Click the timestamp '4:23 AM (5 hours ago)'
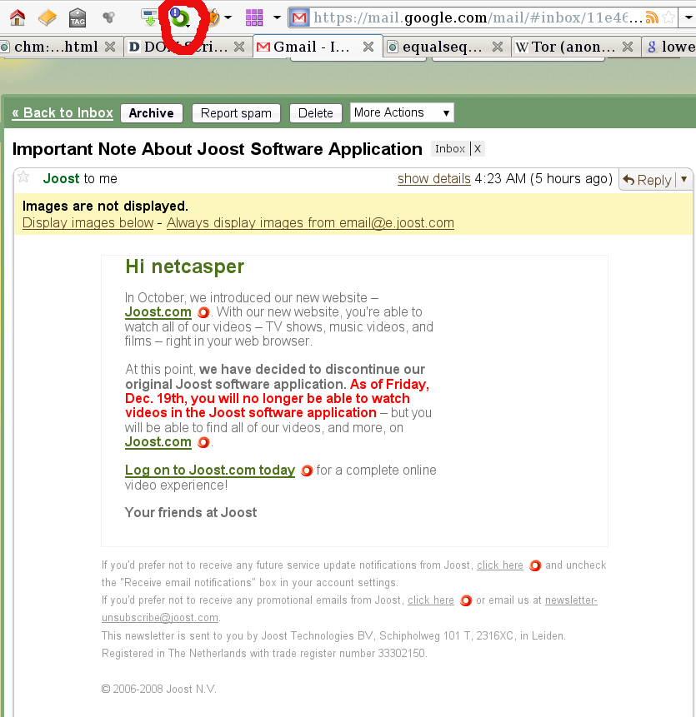 tap(543, 178)
